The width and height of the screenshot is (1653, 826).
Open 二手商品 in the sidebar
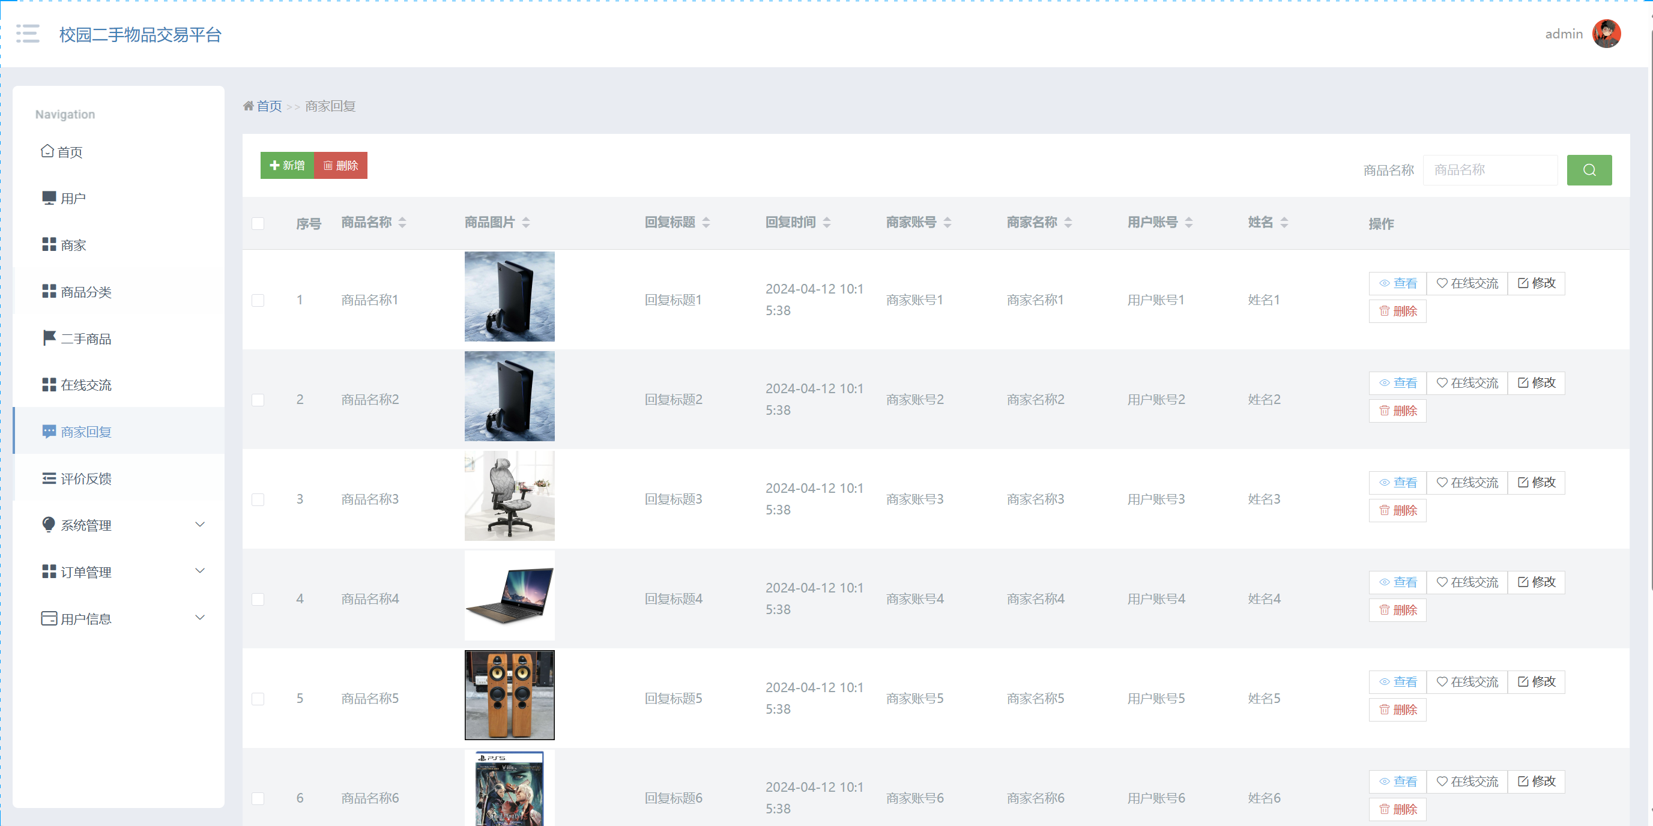(85, 339)
